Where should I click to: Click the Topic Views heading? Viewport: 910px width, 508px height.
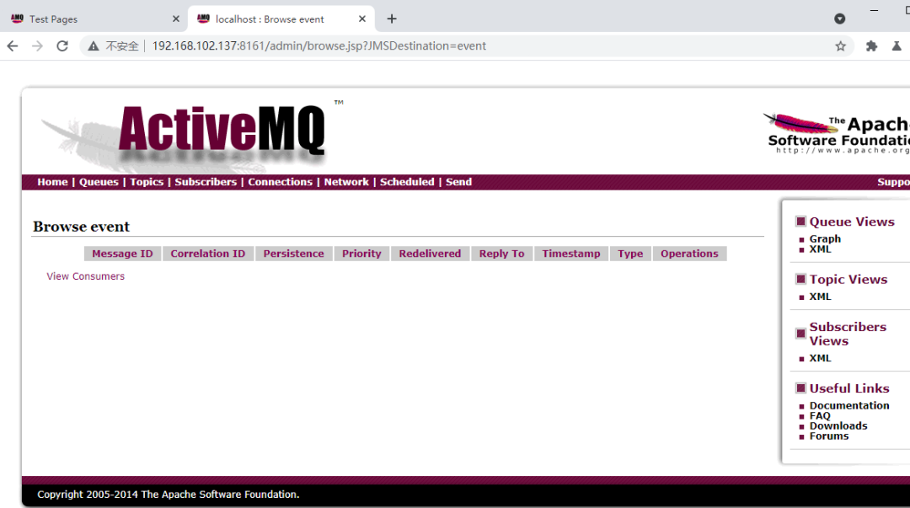click(x=848, y=279)
